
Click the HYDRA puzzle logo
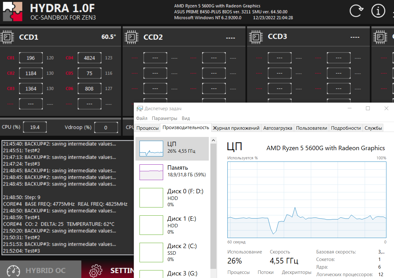point(13,11)
